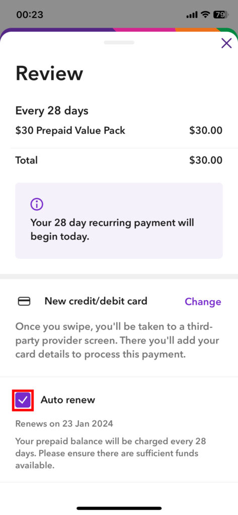The image size is (238, 515).
Task: Tap the Change payment method link
Action: pos(203,302)
